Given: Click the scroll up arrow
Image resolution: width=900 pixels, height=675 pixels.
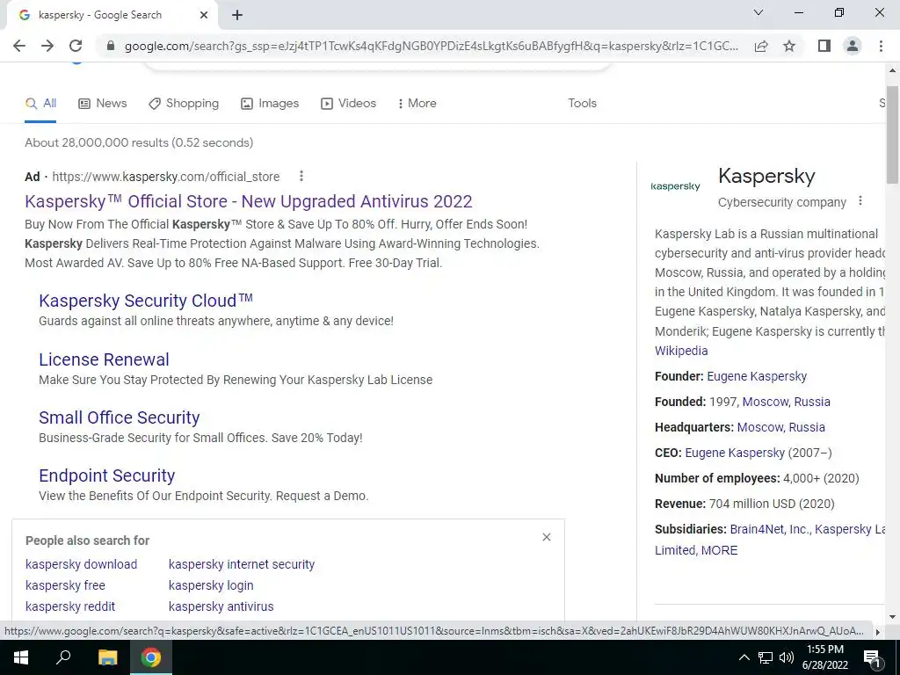Looking at the screenshot, I should (892, 70).
